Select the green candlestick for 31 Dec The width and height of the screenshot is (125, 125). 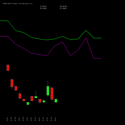point(28,103)
